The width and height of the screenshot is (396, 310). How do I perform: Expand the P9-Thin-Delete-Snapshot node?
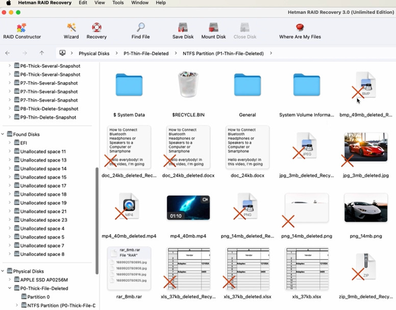pyautogui.click(x=10, y=117)
